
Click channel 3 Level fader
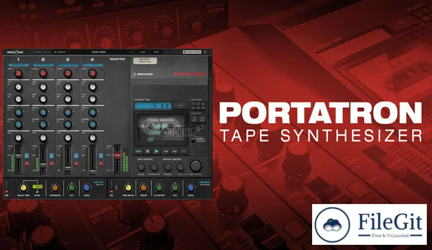(68, 167)
